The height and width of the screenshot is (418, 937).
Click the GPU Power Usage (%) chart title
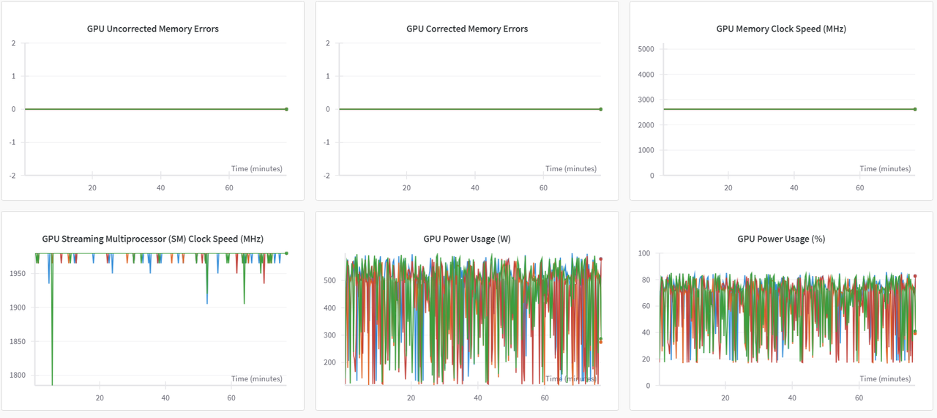(x=781, y=239)
